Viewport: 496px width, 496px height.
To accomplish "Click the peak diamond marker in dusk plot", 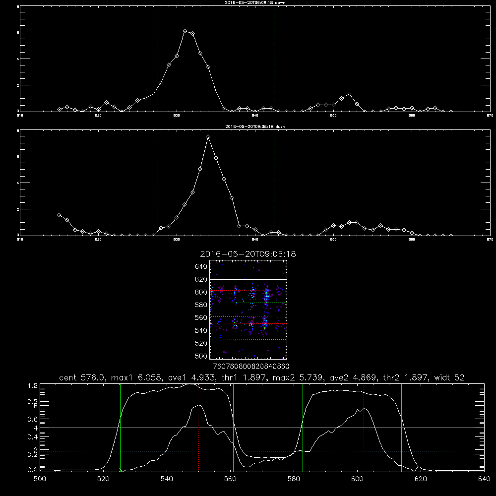I will [x=208, y=137].
